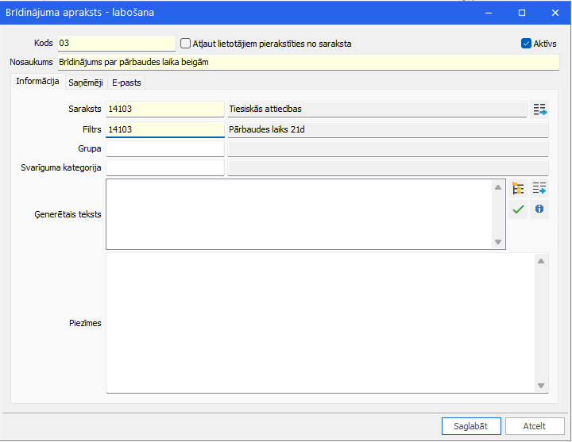This screenshot has width=572, height=442.
Task: Click the Filtrs code field with 14103
Action: pyautogui.click(x=165, y=129)
